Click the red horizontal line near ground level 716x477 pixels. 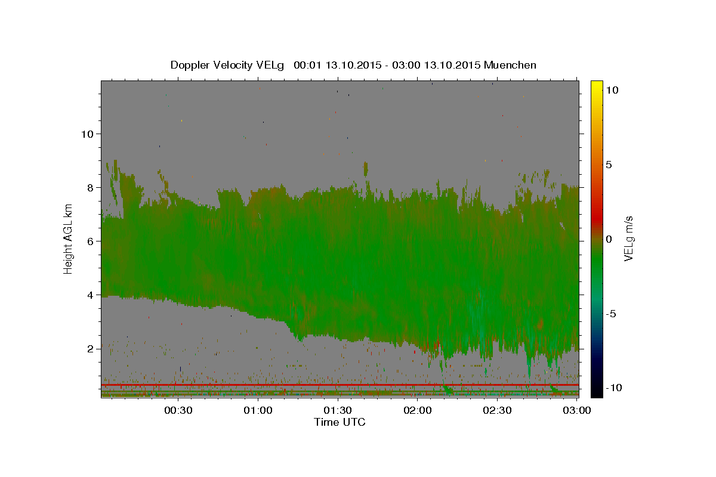[x=340, y=385]
